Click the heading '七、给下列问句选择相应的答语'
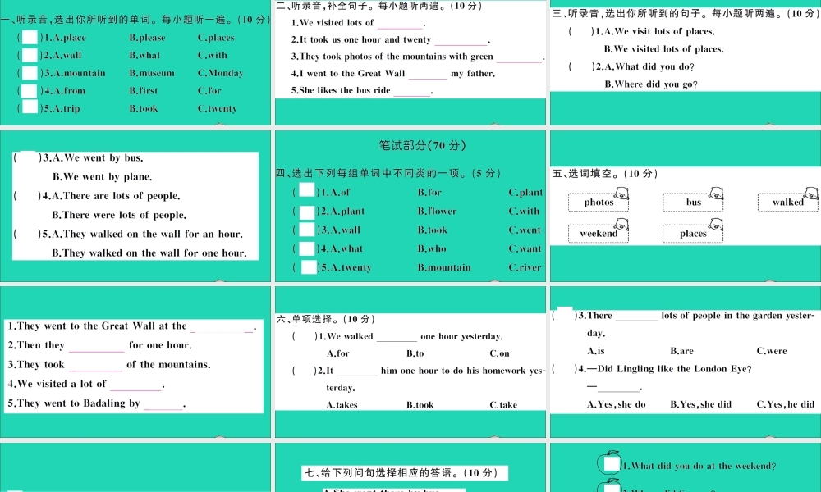This screenshot has width=821, height=492. pos(401,472)
